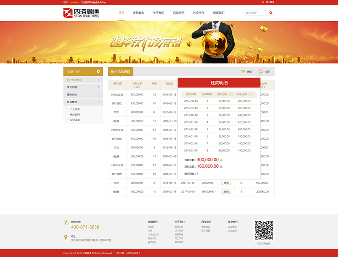Click the 贷款项目 column header
The height and width of the screenshot is (257, 338).
click(117, 83)
